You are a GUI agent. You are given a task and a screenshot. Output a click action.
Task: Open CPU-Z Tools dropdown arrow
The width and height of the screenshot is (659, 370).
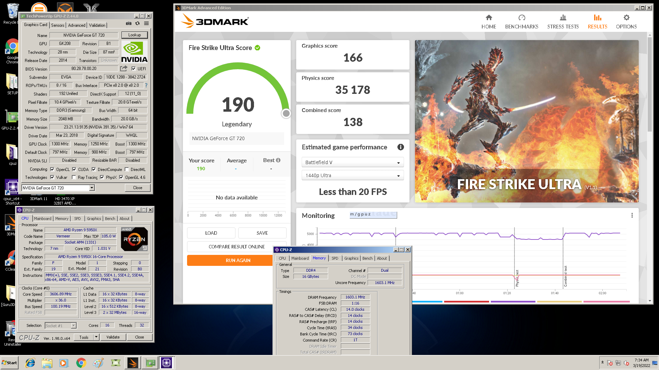click(x=96, y=337)
